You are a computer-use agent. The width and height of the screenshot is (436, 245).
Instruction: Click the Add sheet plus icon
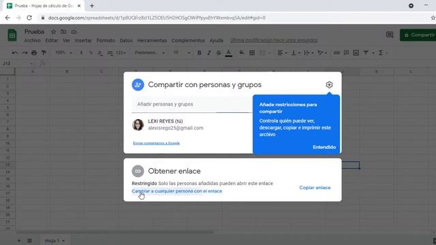[x=19, y=240]
